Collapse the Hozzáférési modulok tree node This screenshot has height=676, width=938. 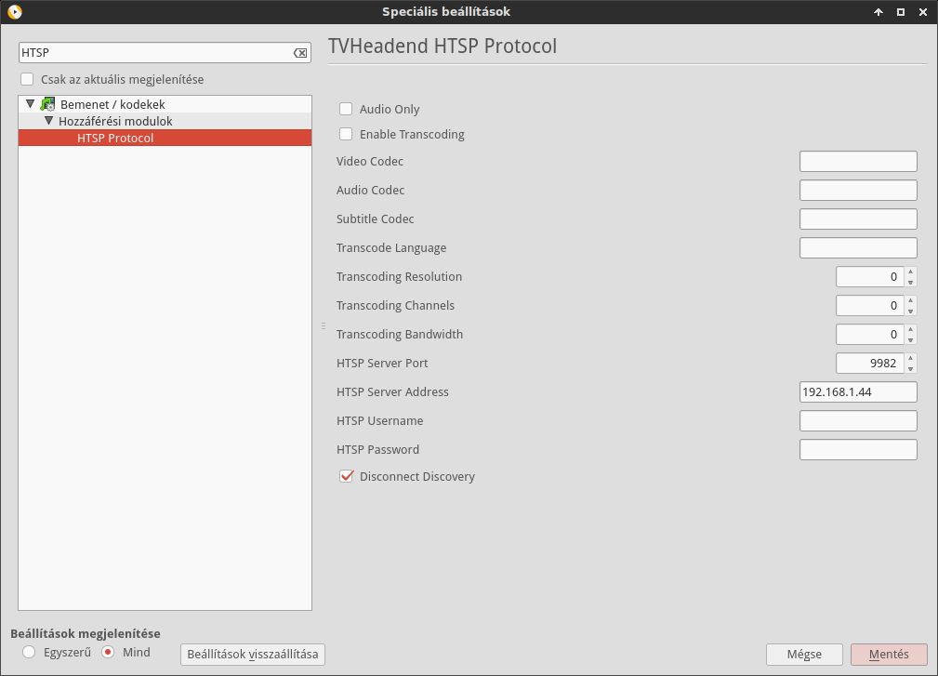(x=49, y=121)
